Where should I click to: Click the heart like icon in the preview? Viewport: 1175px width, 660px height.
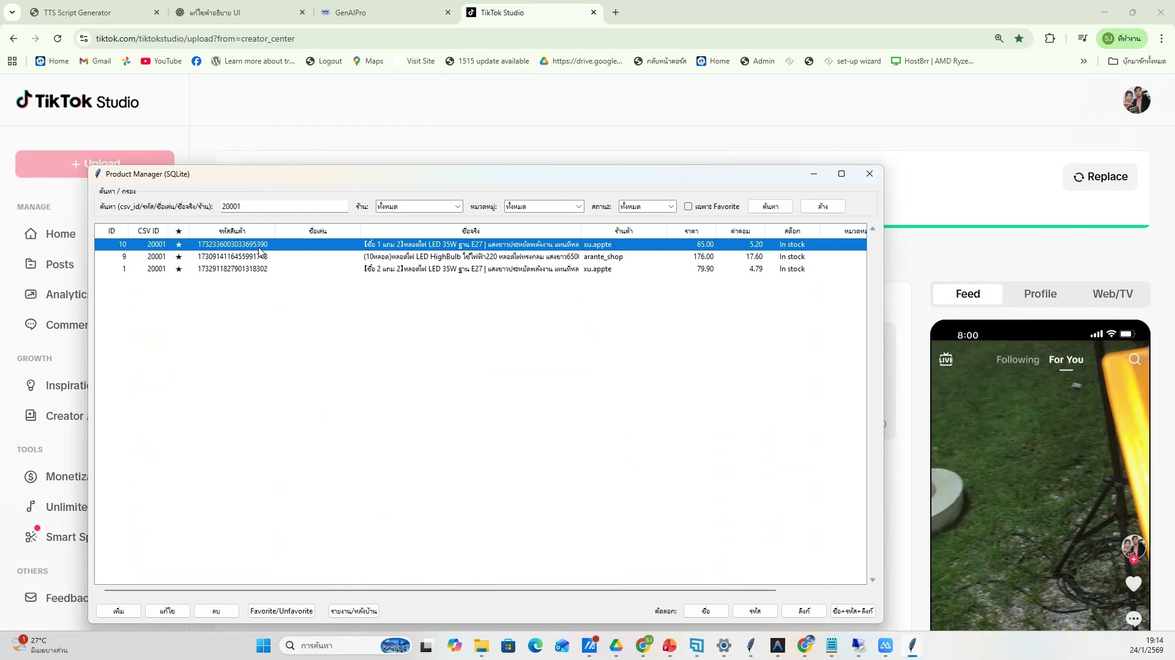click(1133, 584)
